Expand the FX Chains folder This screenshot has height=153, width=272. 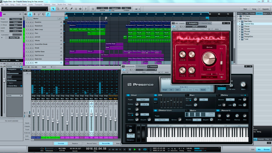(x=238, y=16)
